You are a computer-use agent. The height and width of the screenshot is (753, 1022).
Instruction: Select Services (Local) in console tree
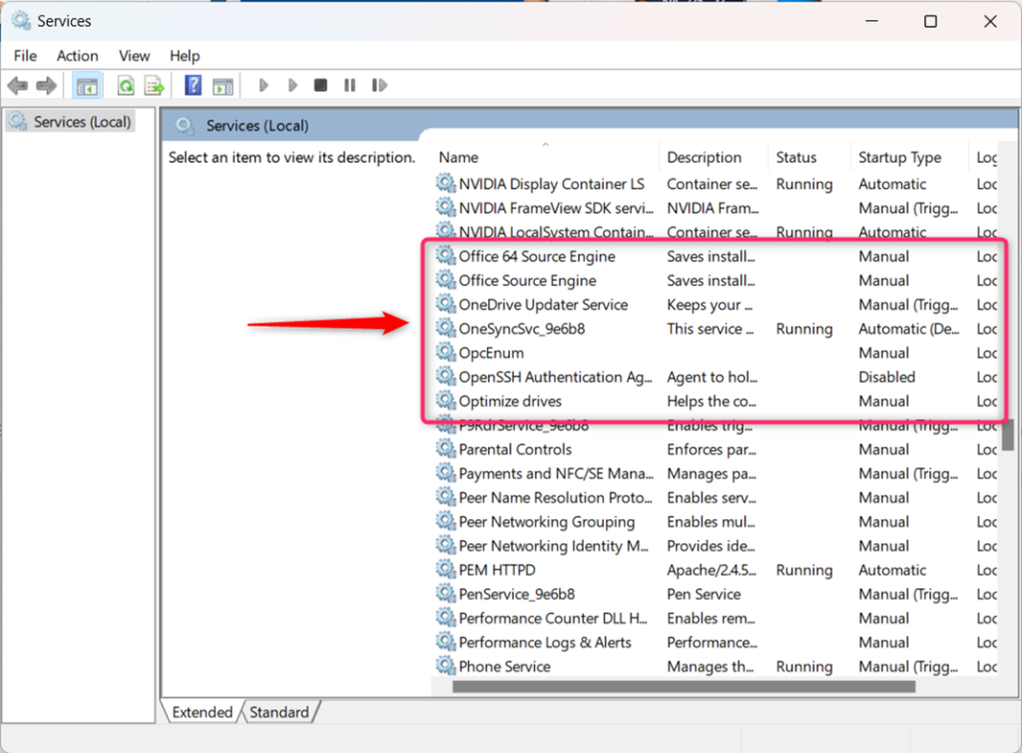pyautogui.click(x=82, y=122)
